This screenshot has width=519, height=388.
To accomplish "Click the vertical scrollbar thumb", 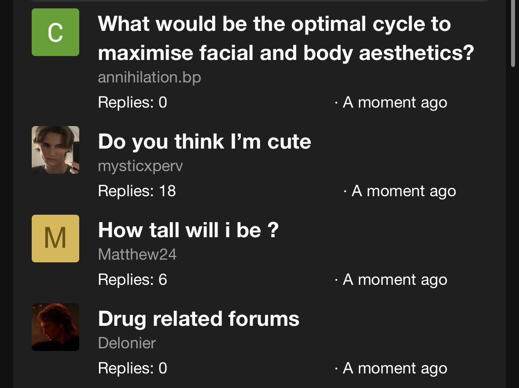I will coord(513,33).
